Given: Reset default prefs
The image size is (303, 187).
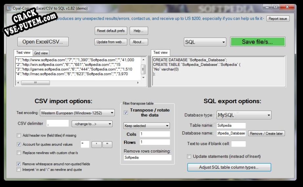Looking at the screenshot, I should pos(111,31).
